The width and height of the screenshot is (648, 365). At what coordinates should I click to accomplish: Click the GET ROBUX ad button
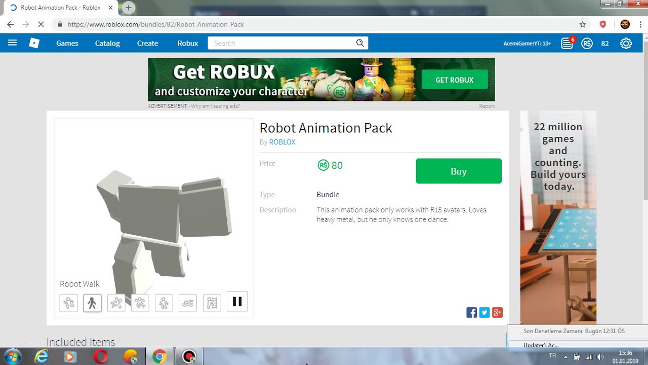point(455,80)
